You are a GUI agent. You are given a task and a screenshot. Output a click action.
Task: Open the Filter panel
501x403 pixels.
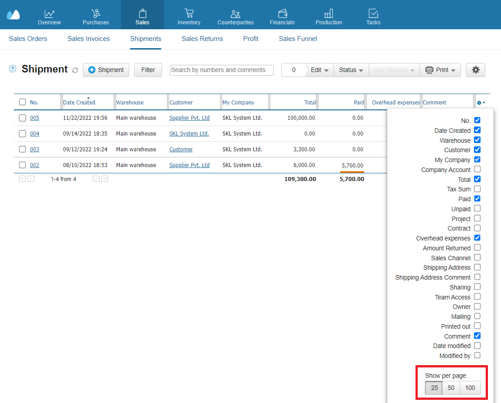pos(148,70)
